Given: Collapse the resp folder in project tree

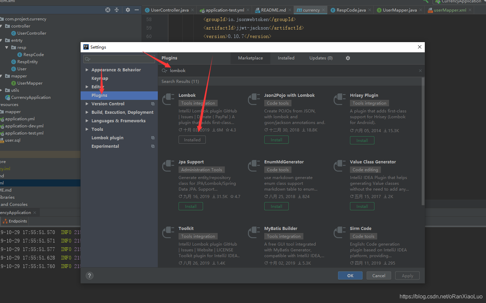Looking at the screenshot, I should pyautogui.click(x=7, y=48).
